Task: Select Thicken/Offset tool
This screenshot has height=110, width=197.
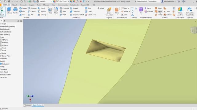Action: pos(77,15)
